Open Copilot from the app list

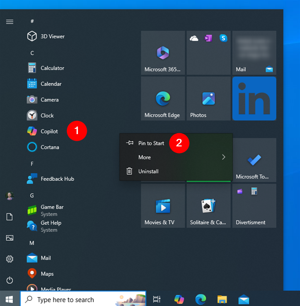click(x=49, y=131)
